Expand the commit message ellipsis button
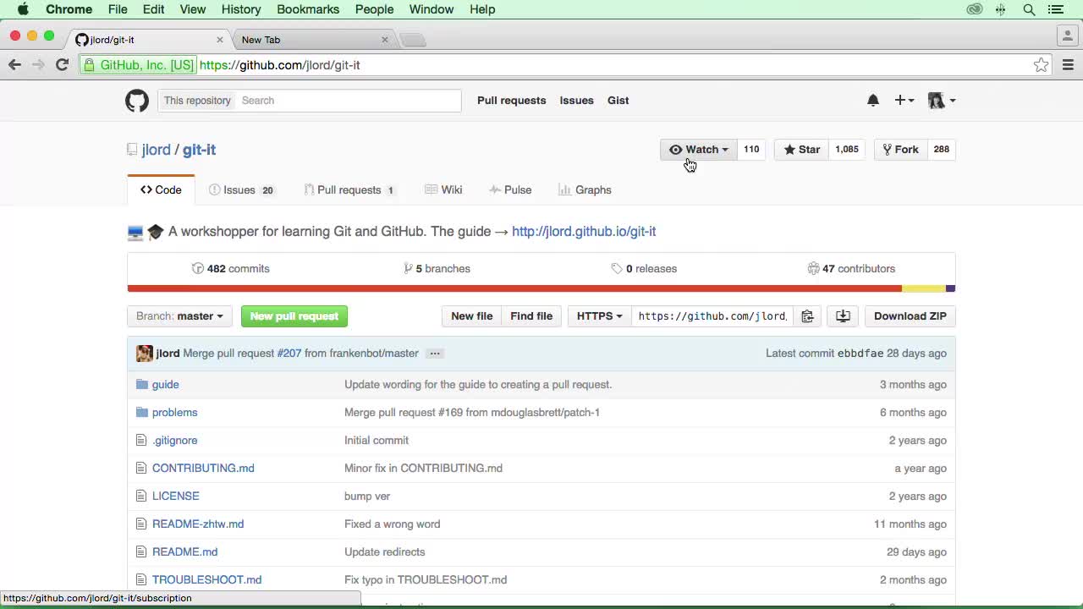 (x=435, y=354)
